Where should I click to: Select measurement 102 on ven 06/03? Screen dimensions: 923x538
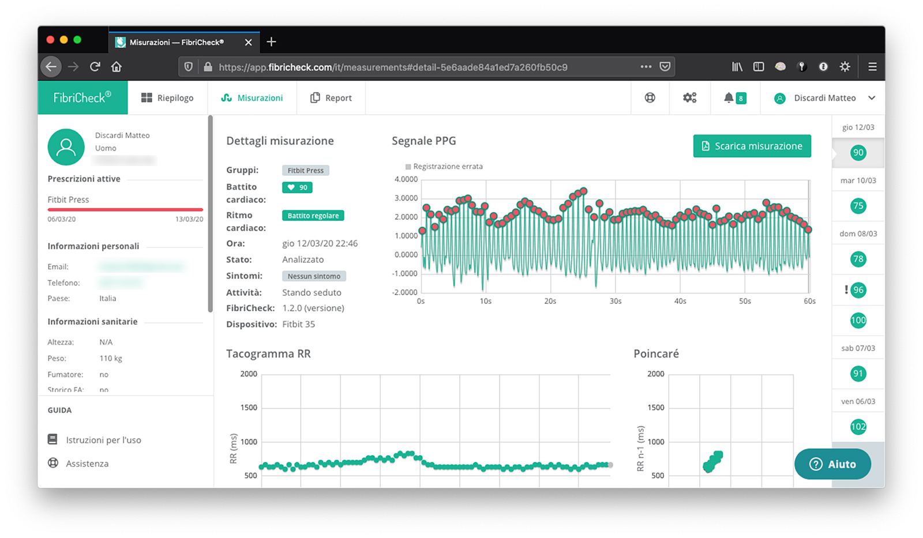coord(858,427)
